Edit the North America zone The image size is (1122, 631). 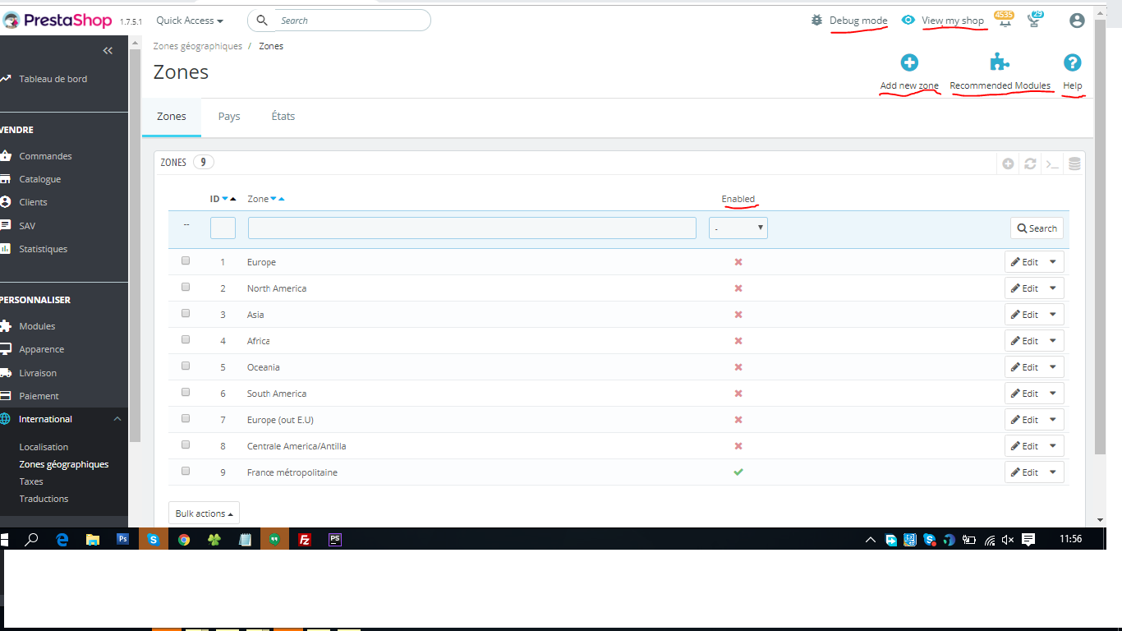click(x=1024, y=288)
